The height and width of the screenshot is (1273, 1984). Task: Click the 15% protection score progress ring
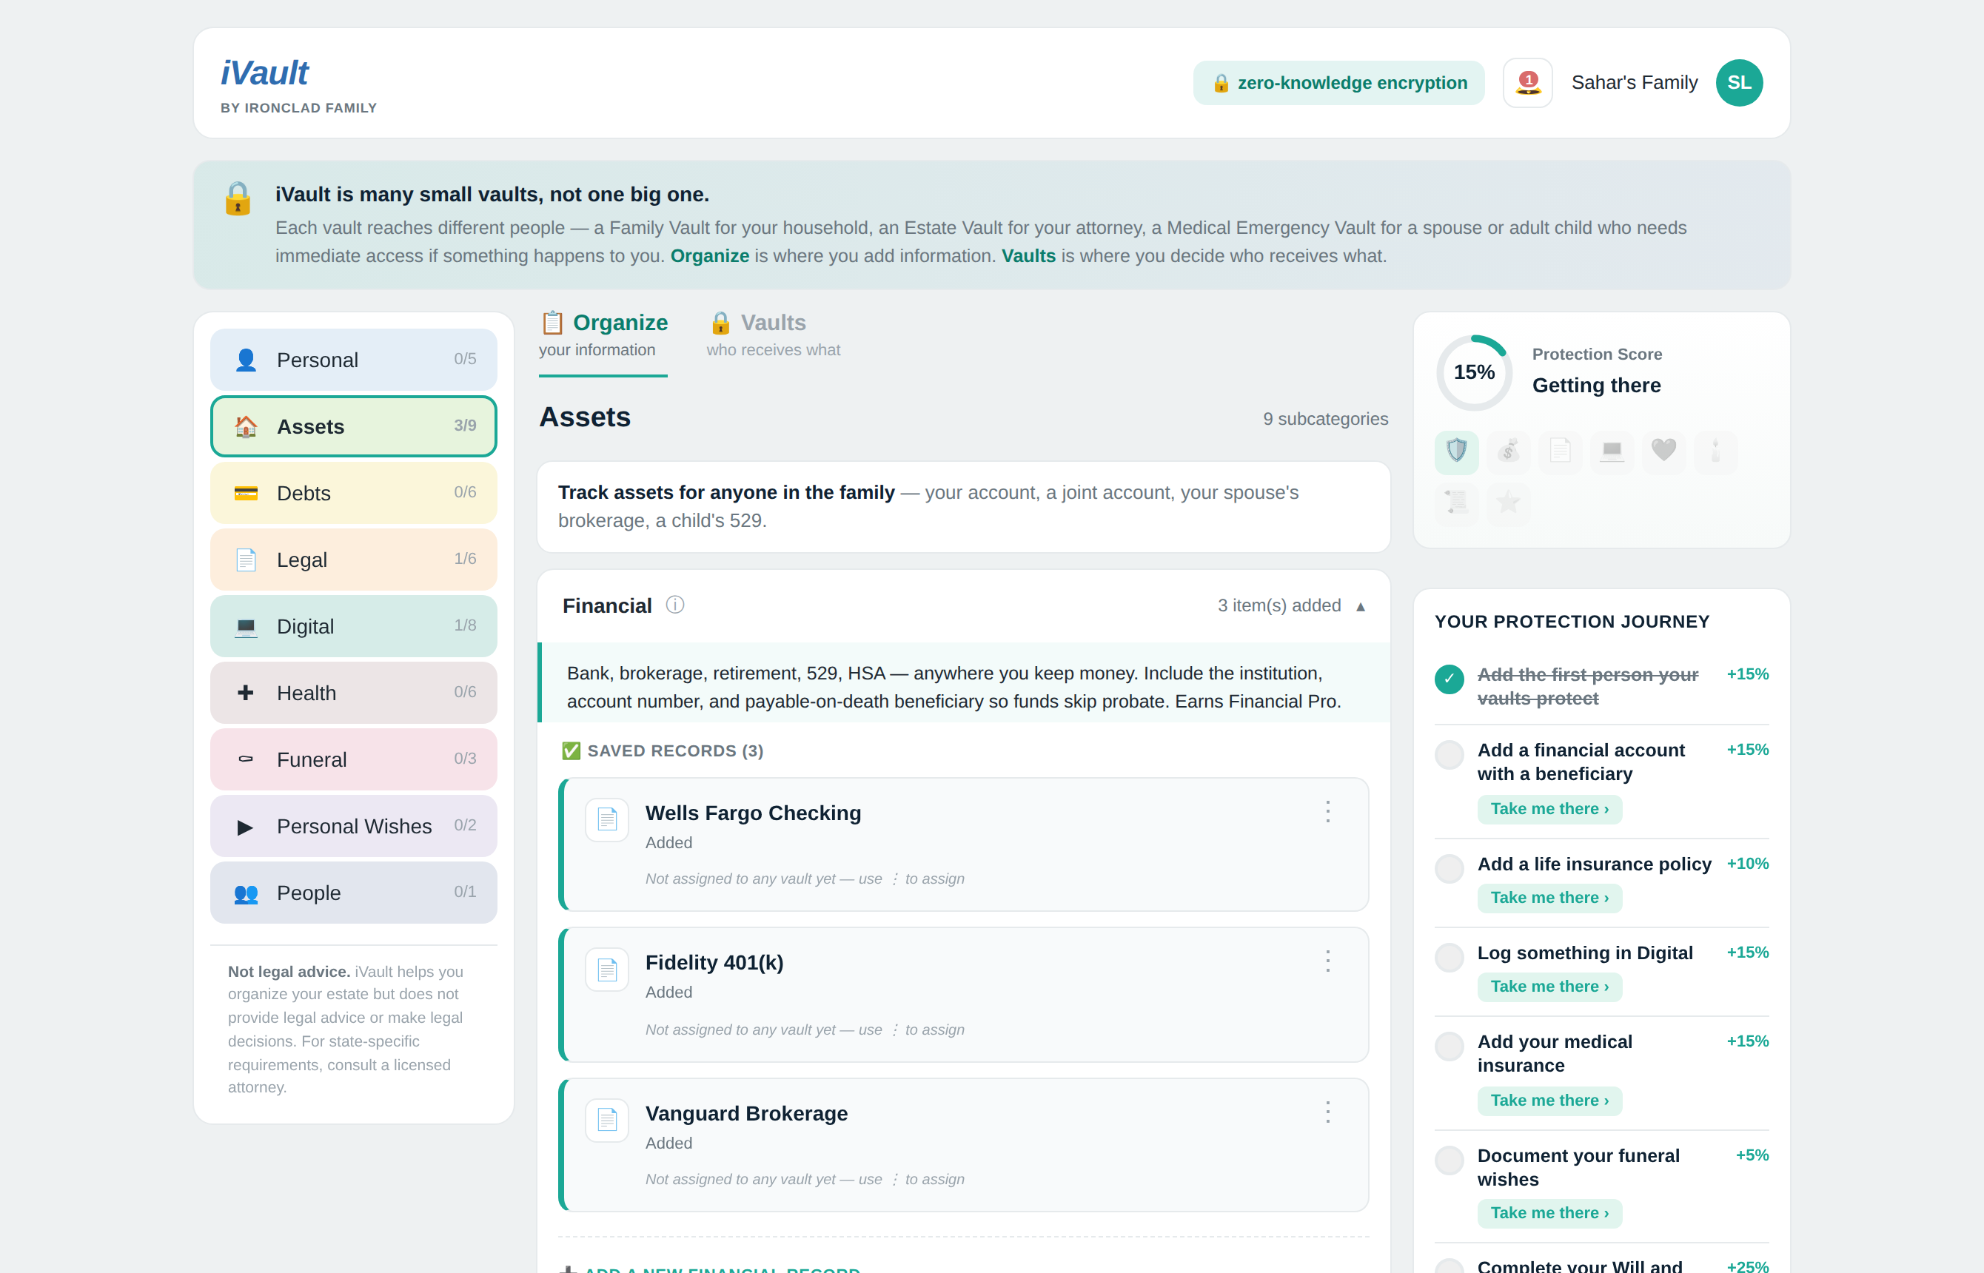tap(1474, 373)
